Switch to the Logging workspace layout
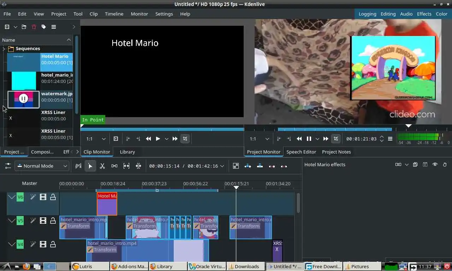Screen dimensions: 452x271 click(368, 14)
